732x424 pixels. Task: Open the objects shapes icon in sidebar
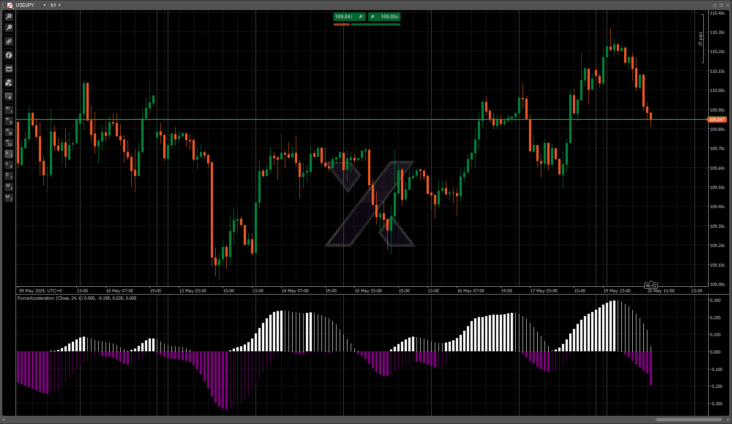tap(9, 83)
